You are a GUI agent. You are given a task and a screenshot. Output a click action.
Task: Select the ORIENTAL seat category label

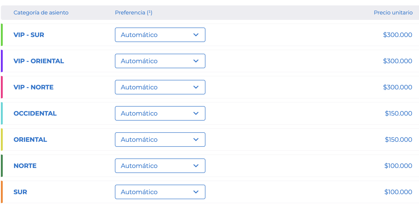30,139
